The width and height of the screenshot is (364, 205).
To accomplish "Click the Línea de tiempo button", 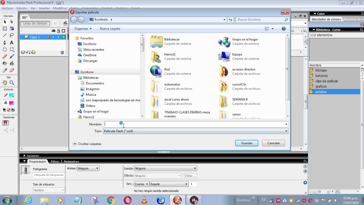I will click(35, 24).
